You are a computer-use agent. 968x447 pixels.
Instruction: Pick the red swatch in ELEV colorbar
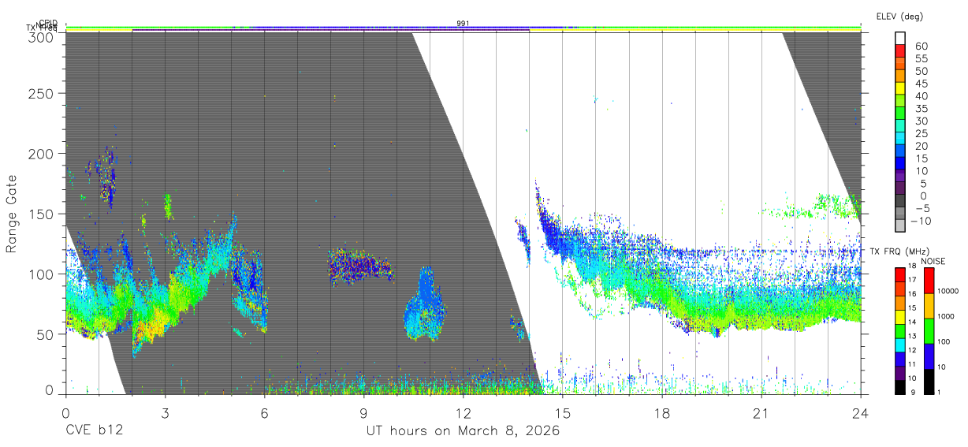(900, 50)
